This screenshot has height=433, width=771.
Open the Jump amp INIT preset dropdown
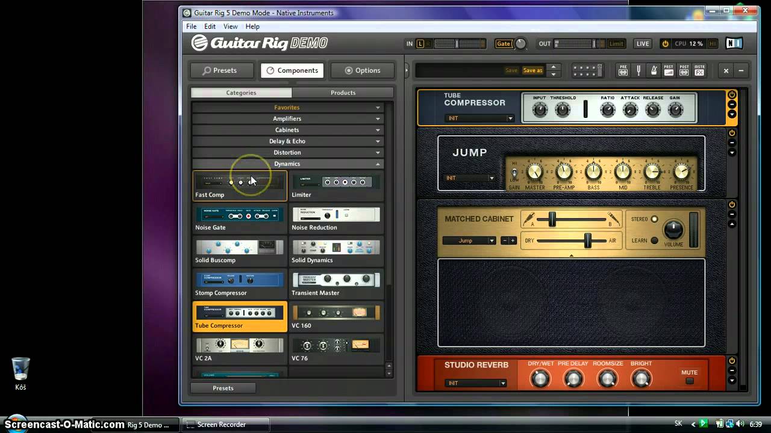tap(470, 178)
